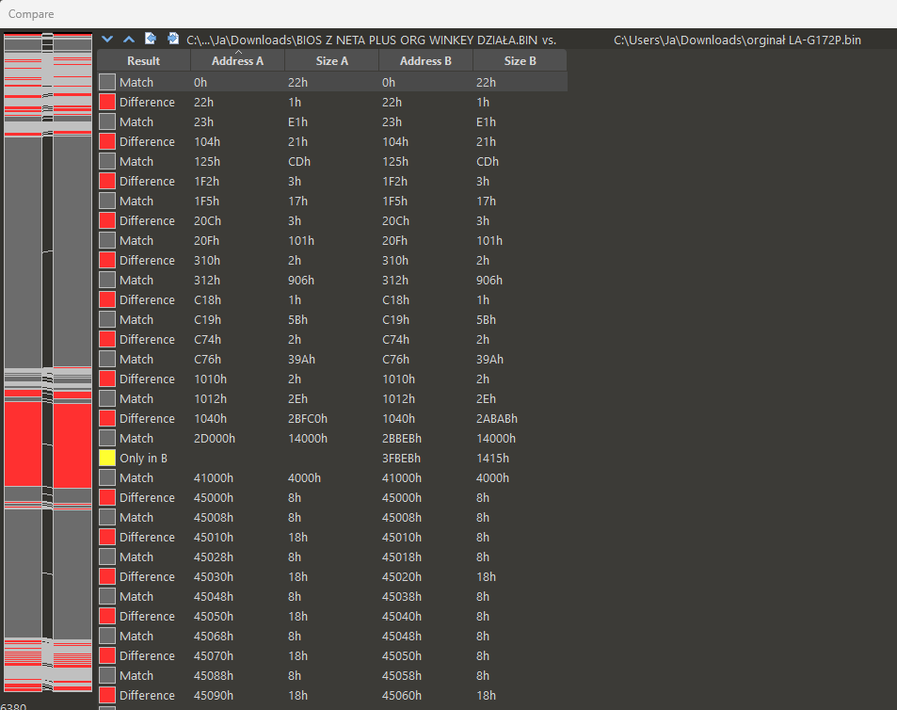Select the Only in B row label
Image resolution: width=897 pixels, height=710 pixels.
point(144,458)
